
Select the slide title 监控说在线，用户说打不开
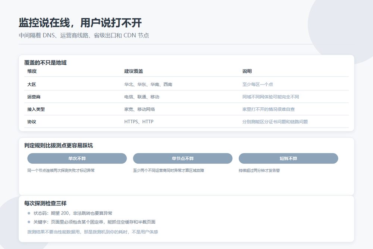(x=80, y=23)
